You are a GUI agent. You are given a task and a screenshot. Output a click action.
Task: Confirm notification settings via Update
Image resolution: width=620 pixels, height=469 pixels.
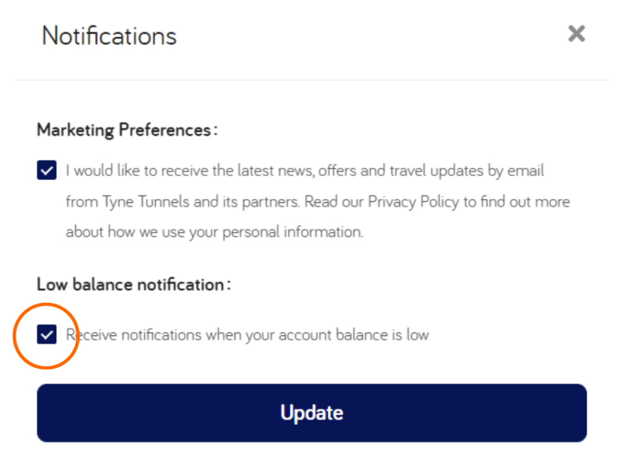[x=311, y=413]
